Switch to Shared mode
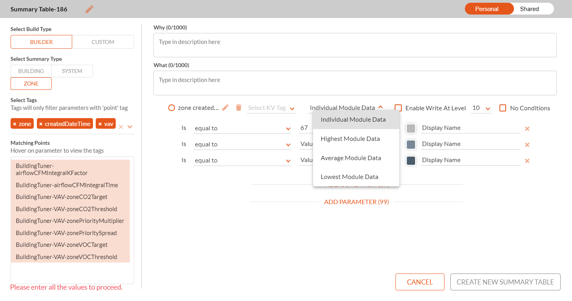Screen dimensions: 572x301 (x=529, y=9)
